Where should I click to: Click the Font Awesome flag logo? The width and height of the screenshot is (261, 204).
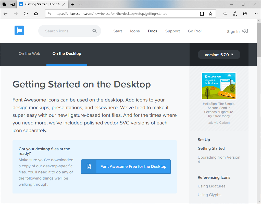[x=19, y=31]
